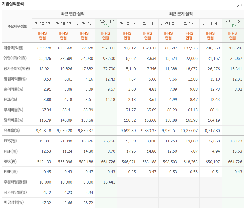247x211 pixels.
Task: Select the 유보율(%) row label
Action: tap(12, 130)
